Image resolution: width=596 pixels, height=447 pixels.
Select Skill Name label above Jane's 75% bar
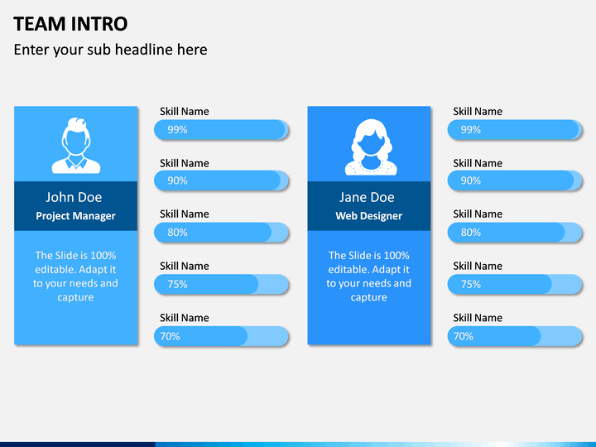pyautogui.click(x=478, y=266)
